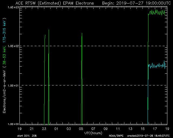Pick the 15 hour tick on x-axis
Viewport: 173px width, 138px height.
pos(142,129)
